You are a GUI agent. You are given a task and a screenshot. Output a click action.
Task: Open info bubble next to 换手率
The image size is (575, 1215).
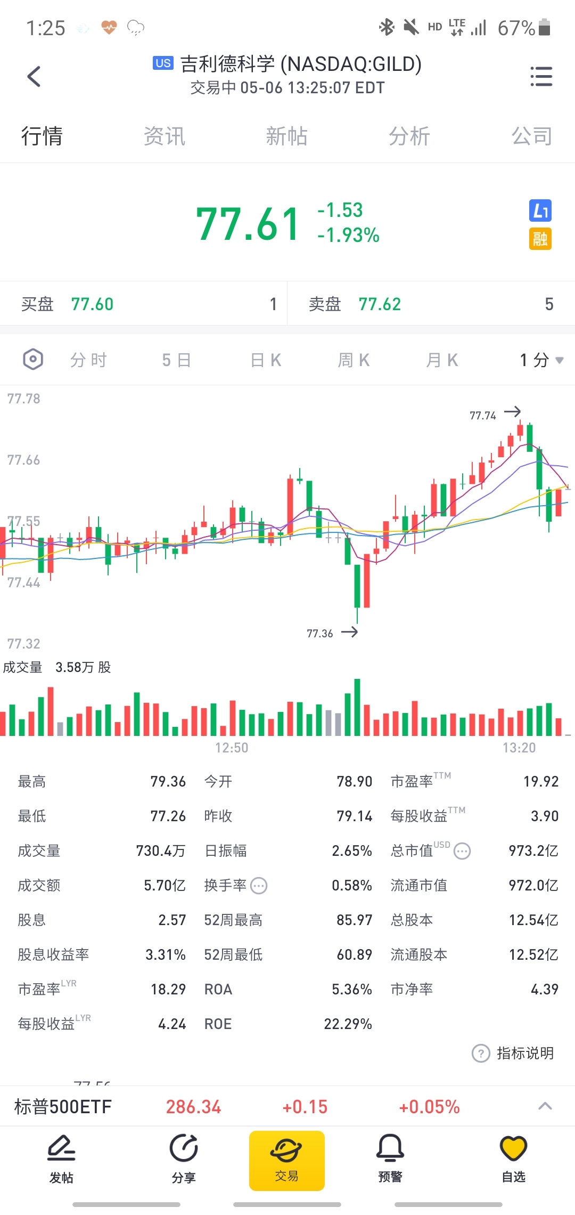coord(259,886)
